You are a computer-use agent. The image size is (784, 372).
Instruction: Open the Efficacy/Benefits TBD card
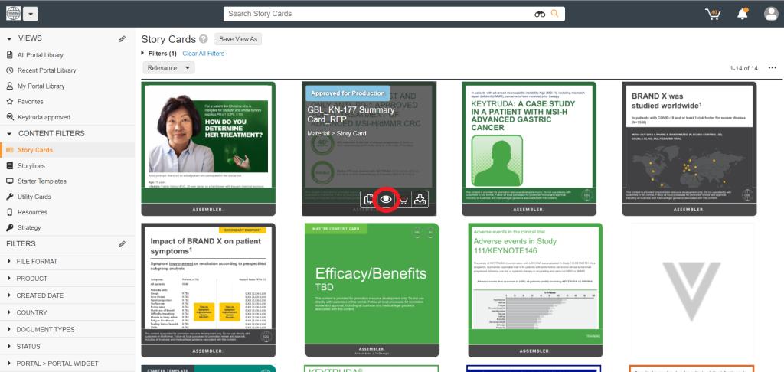pos(372,290)
